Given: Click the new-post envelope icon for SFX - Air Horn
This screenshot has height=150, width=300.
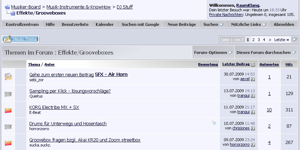Looking at the screenshot, I should coord(8,77).
